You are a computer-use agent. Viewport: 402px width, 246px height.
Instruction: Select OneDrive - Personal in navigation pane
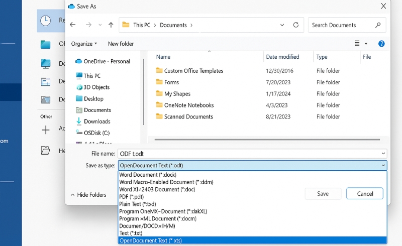[x=107, y=61]
